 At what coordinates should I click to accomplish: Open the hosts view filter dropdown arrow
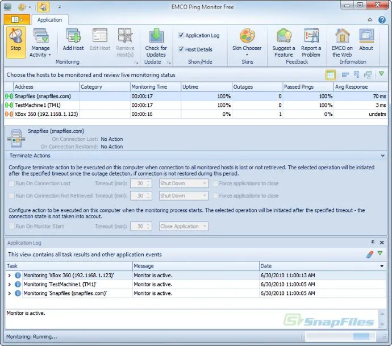(x=381, y=74)
